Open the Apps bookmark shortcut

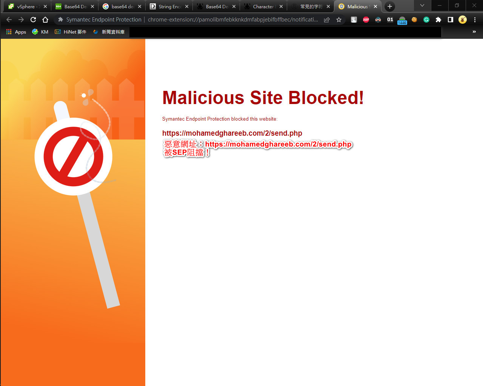[16, 32]
